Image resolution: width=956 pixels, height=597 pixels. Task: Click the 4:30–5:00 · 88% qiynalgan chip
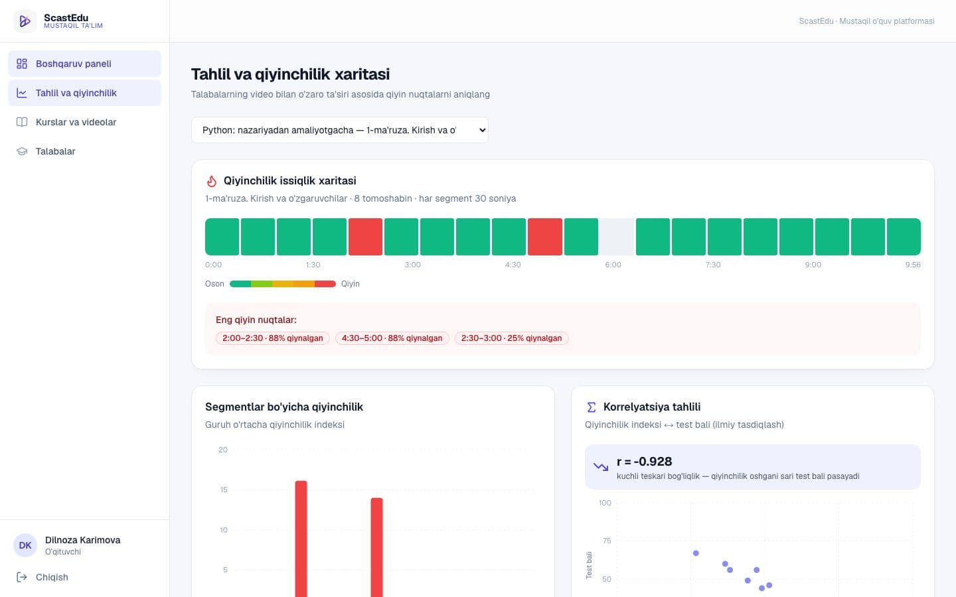(x=392, y=338)
